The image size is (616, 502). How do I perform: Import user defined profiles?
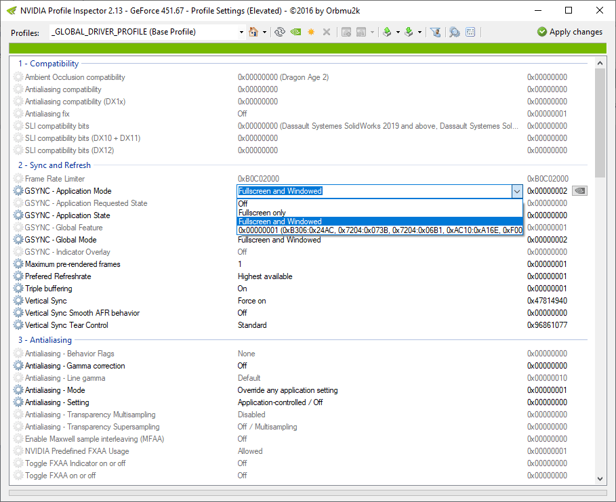click(409, 31)
